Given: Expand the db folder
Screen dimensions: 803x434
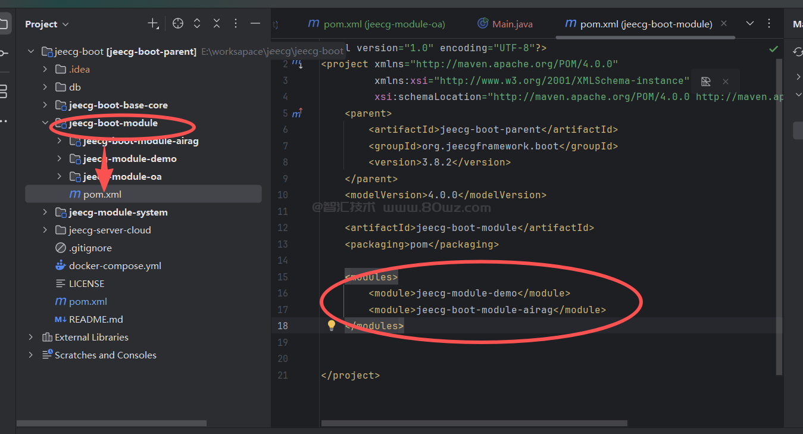Looking at the screenshot, I should (x=45, y=88).
